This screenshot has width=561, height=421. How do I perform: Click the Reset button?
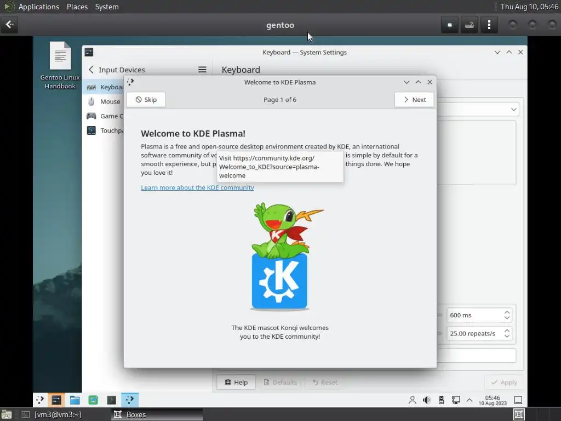pos(325,382)
